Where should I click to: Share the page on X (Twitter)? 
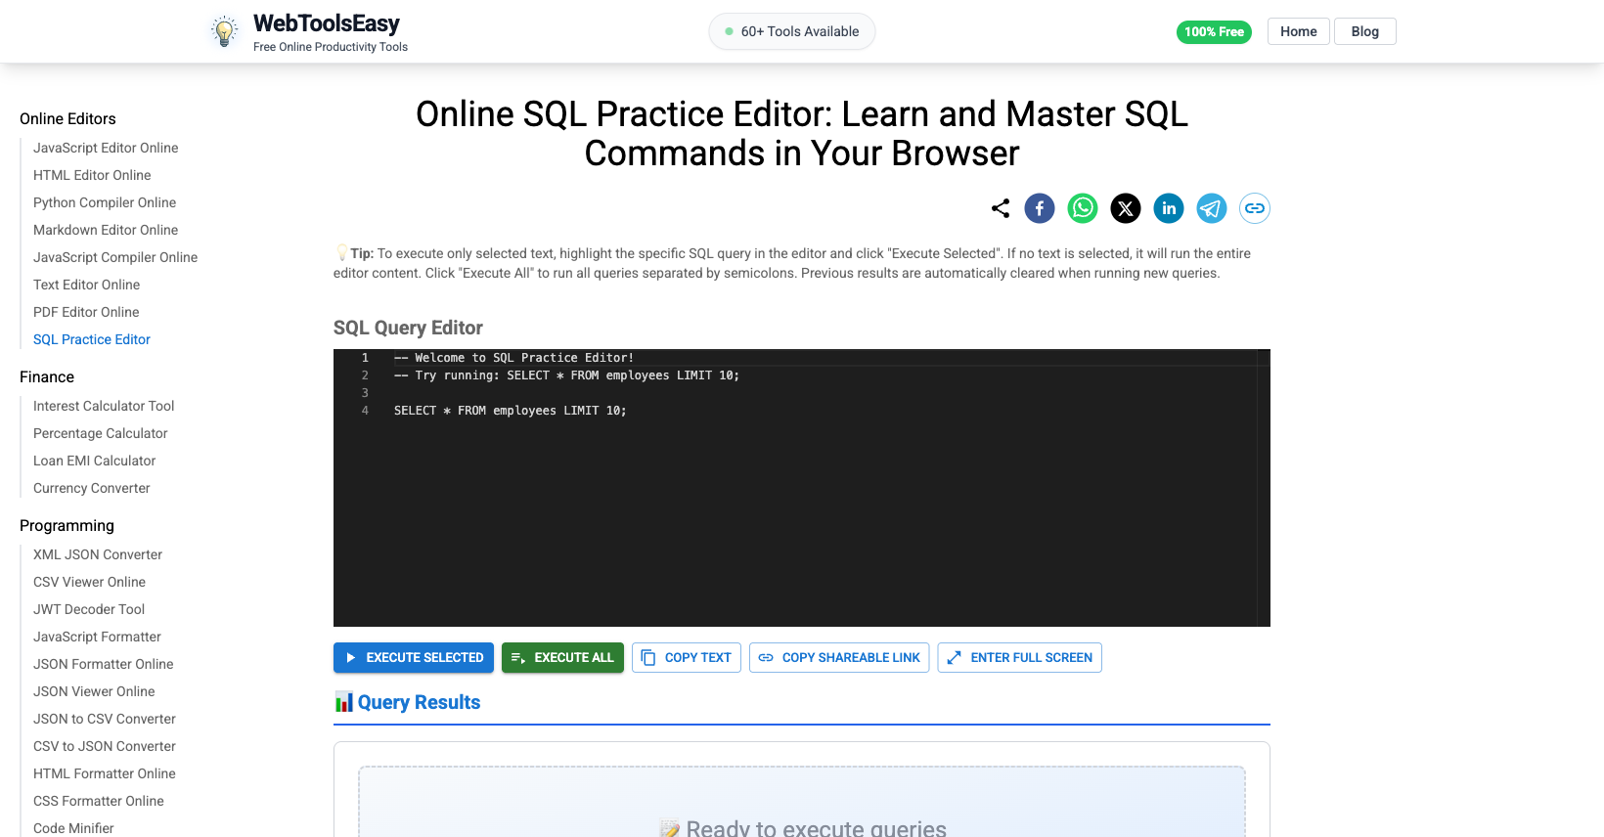[1126, 208]
